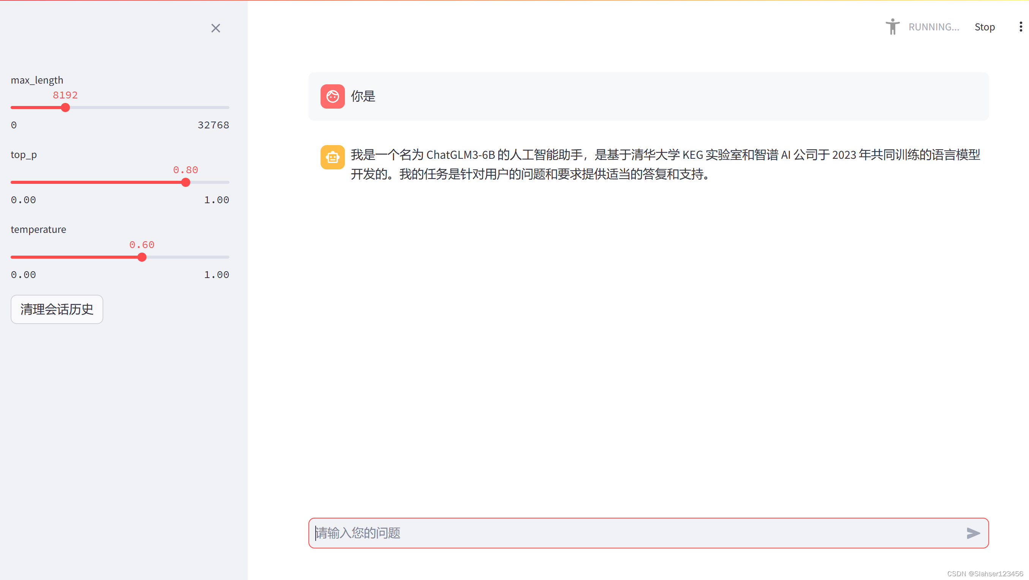The height and width of the screenshot is (580, 1029).
Task: Click the 0.80 top_p value
Action: [185, 170]
